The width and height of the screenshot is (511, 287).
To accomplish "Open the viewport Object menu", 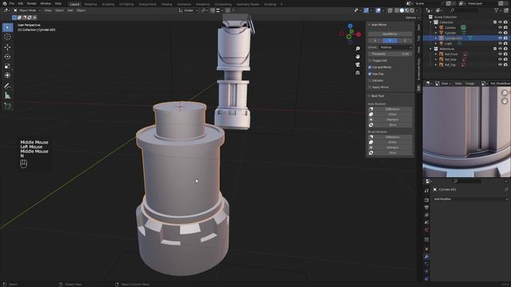I will pyautogui.click(x=81, y=10).
